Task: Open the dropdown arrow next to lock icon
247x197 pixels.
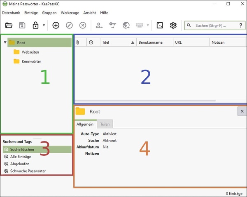Action: [44, 25]
